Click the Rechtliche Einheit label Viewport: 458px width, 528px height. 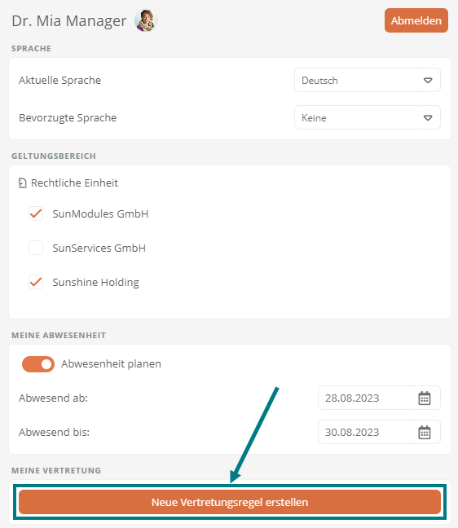click(74, 183)
